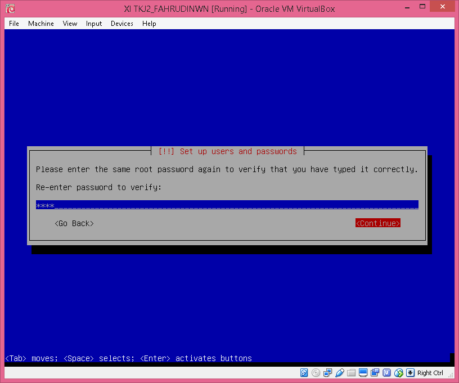Click the USB devices status icon
Screen dimensions: 459x383
(340, 372)
